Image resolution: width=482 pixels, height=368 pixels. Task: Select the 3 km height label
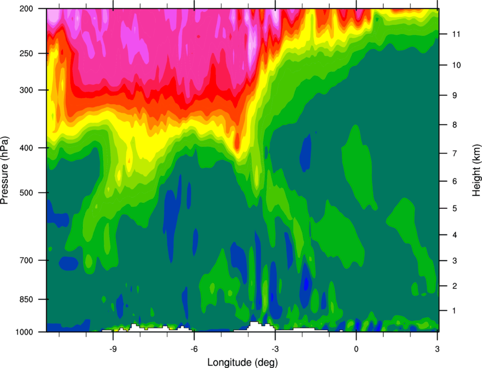point(455,261)
